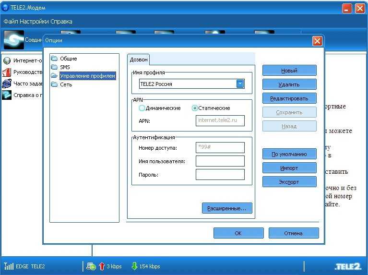Click the По умолчанию button
The width and height of the screenshot is (368, 275).
pyautogui.click(x=289, y=154)
